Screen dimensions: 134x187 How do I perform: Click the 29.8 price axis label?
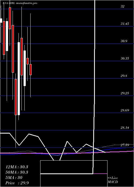124,76
